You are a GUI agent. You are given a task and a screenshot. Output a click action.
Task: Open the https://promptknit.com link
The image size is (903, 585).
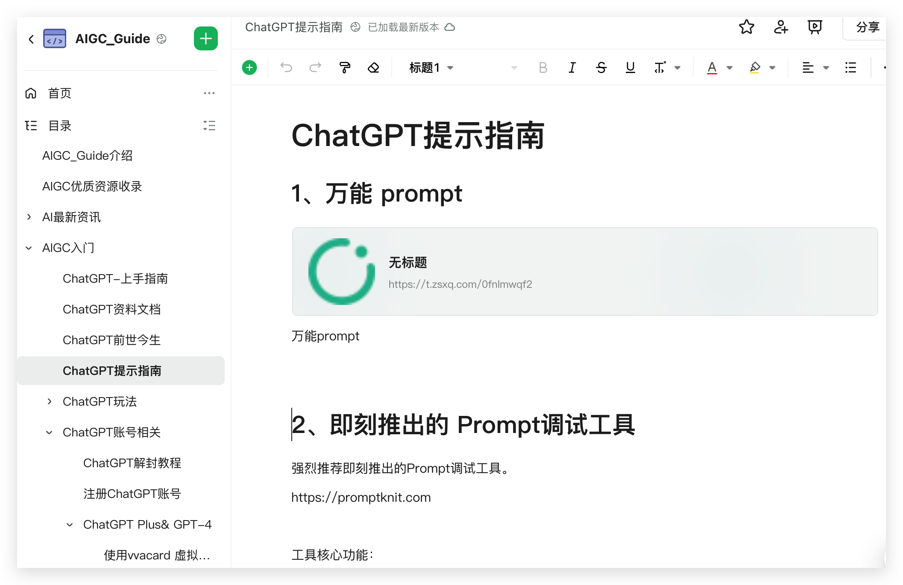(x=361, y=497)
